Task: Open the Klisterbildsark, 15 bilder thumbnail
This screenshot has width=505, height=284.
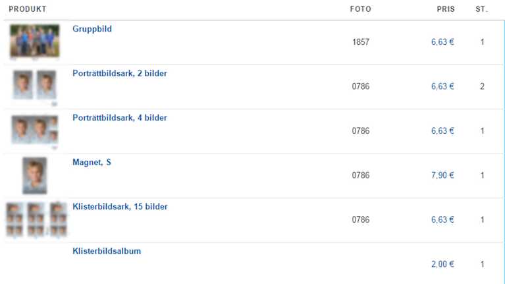Action: (x=37, y=219)
